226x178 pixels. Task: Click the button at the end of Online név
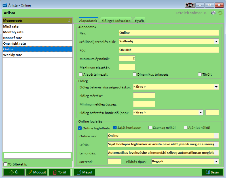(x=216, y=136)
